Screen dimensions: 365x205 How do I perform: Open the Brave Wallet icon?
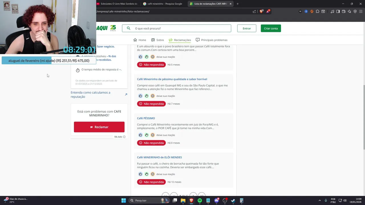coord(344,11)
